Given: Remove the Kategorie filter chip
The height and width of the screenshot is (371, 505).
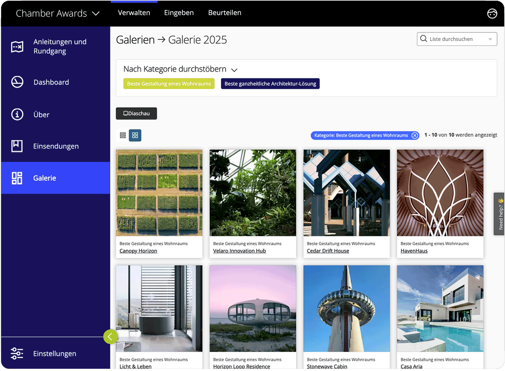Looking at the screenshot, I should (x=414, y=135).
